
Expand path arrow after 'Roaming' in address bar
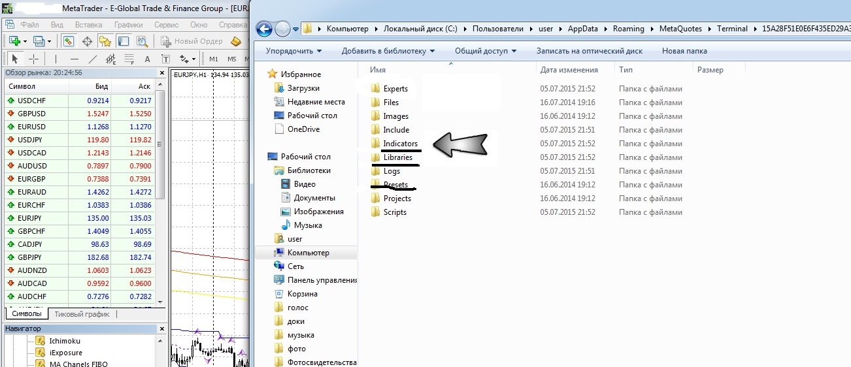click(651, 29)
